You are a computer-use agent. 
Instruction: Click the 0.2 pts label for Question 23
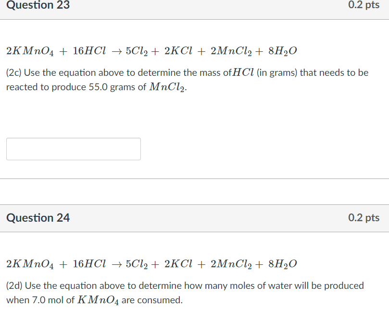364,5
